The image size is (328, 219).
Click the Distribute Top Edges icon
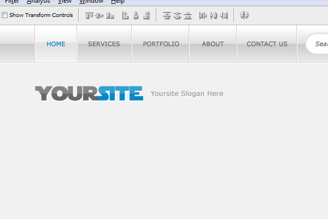(x=167, y=15)
